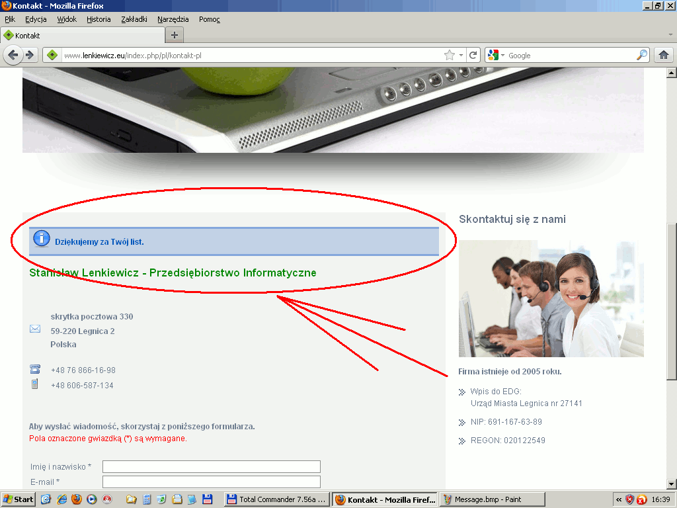677x508 pixels.
Task: Click the call center staff photo
Action: coord(551,298)
